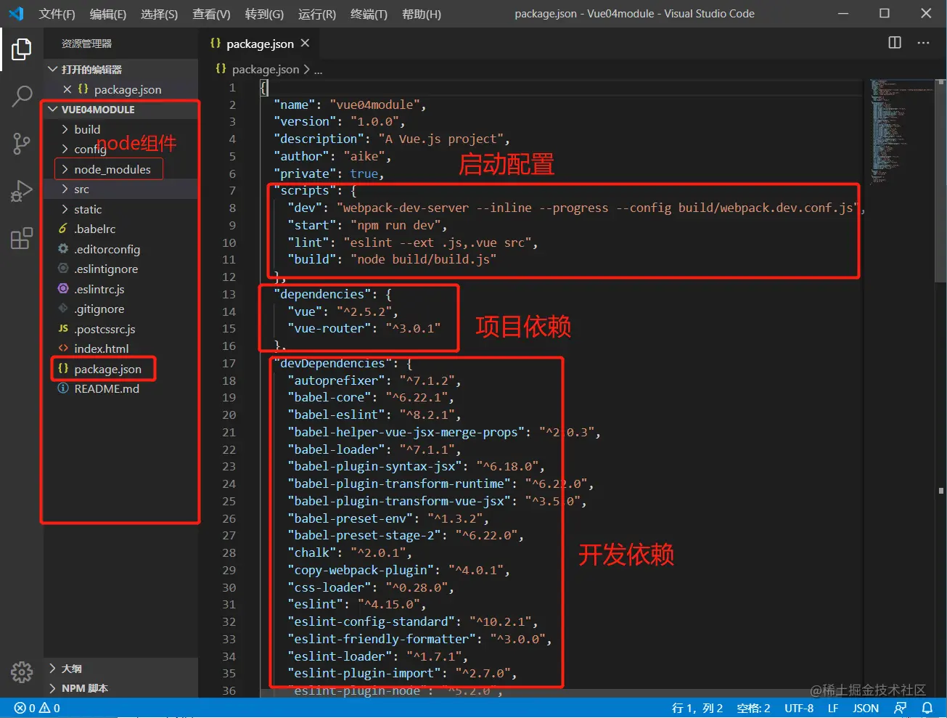Open the 选择(S) menu
947x718 pixels.
159,14
